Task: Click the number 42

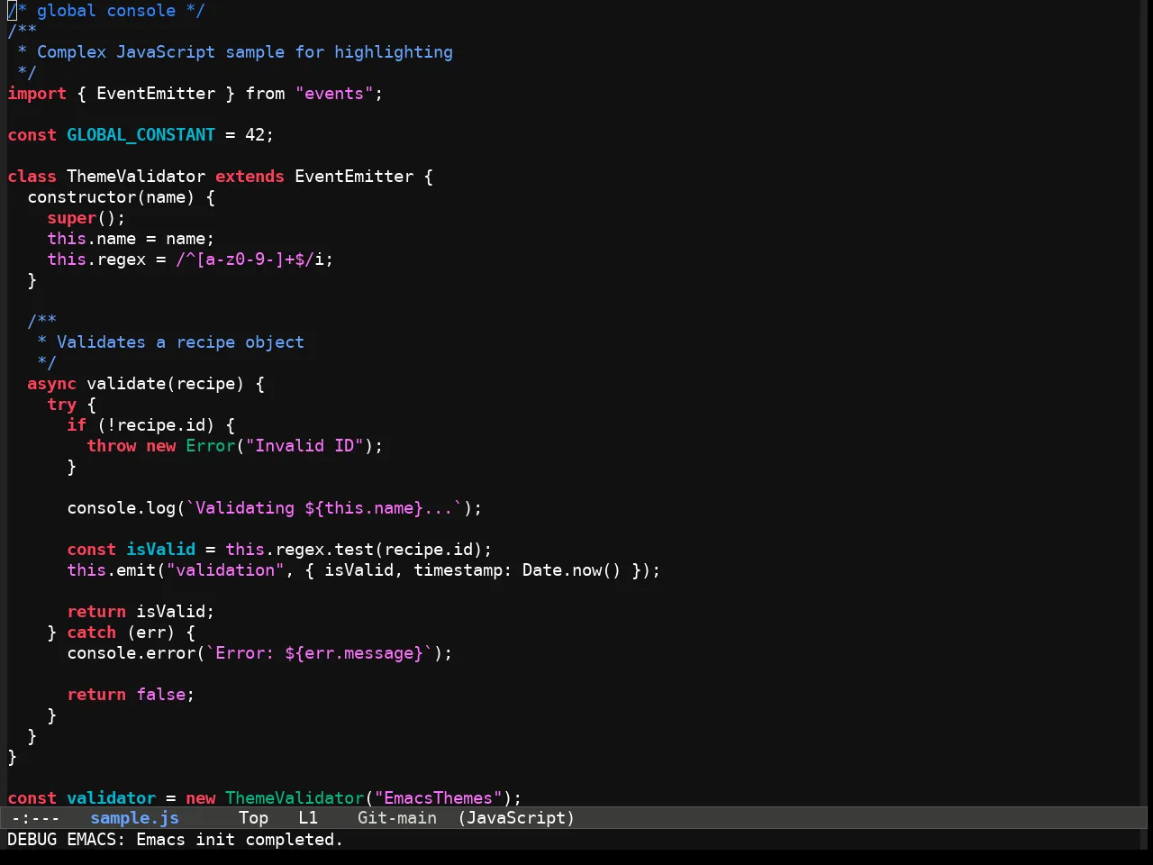Action: pos(255,135)
